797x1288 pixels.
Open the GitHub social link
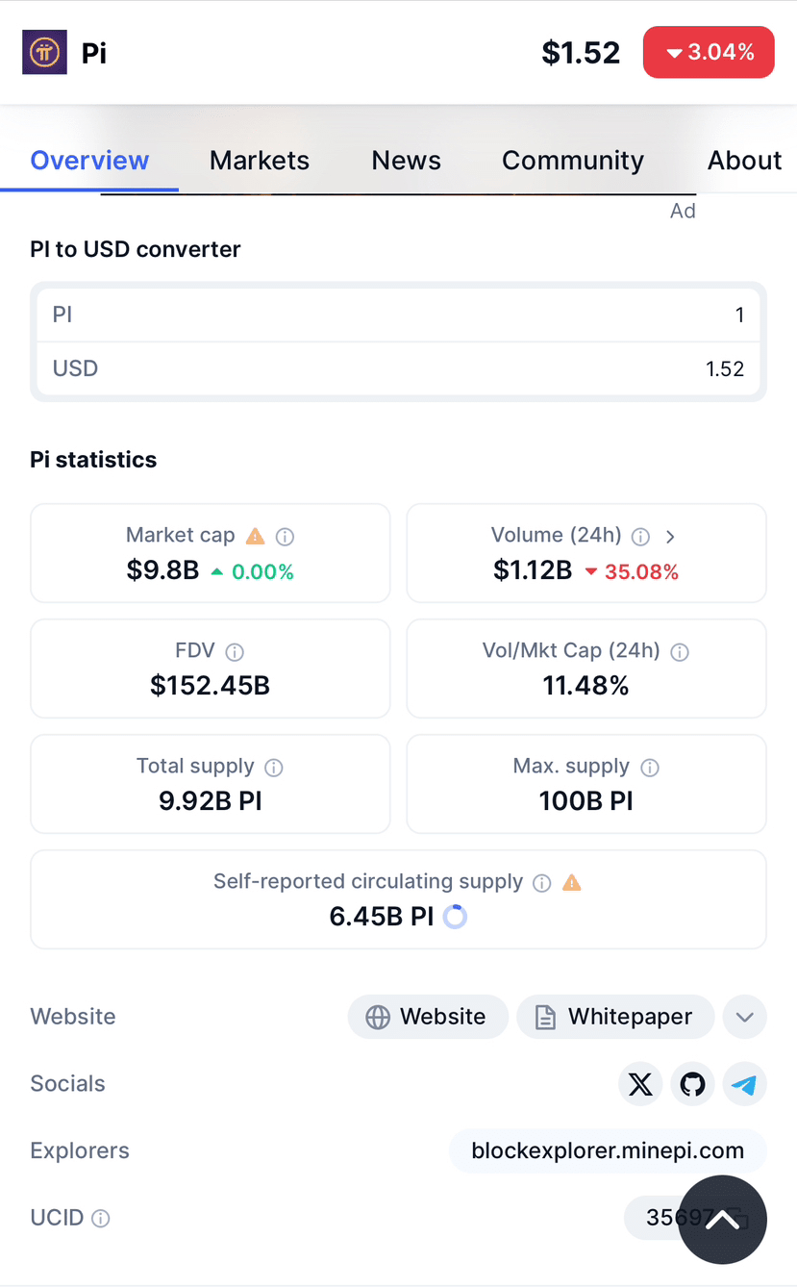[692, 1085]
